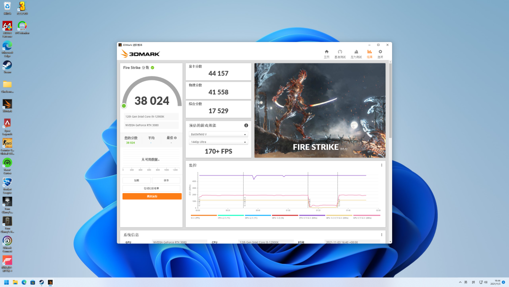Open the Counter-Strike Global Offensive desktop icon
Image resolution: width=509 pixels, height=287 pixels.
(x=7, y=147)
